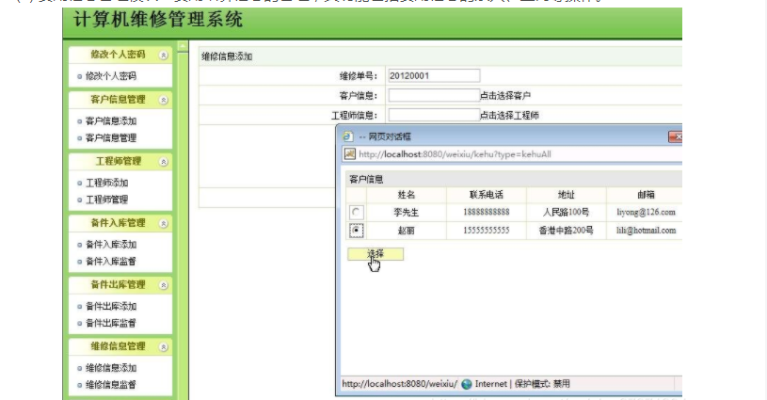Click the 选择 button in dialog

pos(376,254)
